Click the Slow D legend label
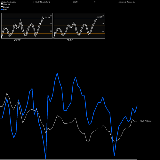Screen dimensions: 160x160 [6, 4]
